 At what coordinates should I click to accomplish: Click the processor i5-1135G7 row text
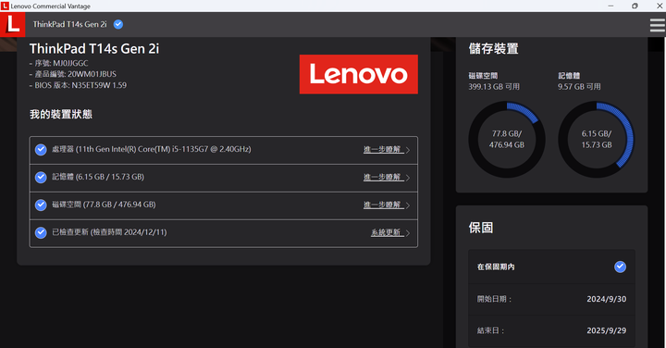[151, 149]
